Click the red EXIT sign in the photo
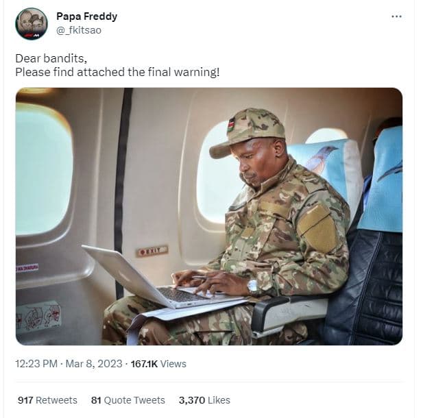Image resolution: width=421 pixels, height=418 pixels. [152, 251]
